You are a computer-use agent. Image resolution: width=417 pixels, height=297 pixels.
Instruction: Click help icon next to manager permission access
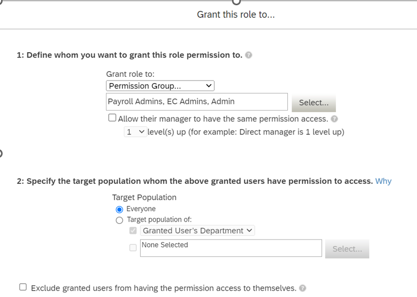pos(334,118)
